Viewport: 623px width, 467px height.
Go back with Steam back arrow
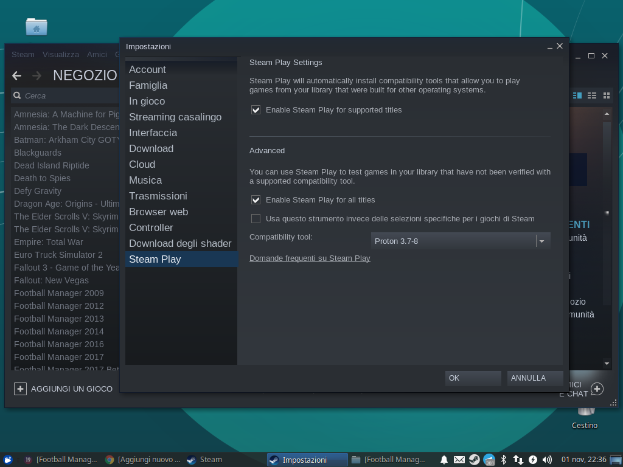[16, 75]
